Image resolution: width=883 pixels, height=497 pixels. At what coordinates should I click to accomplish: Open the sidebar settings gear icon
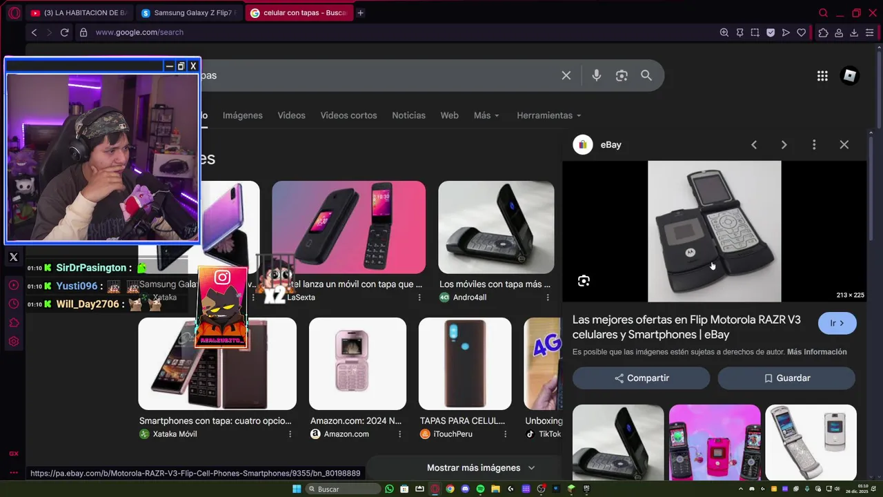coord(13,341)
